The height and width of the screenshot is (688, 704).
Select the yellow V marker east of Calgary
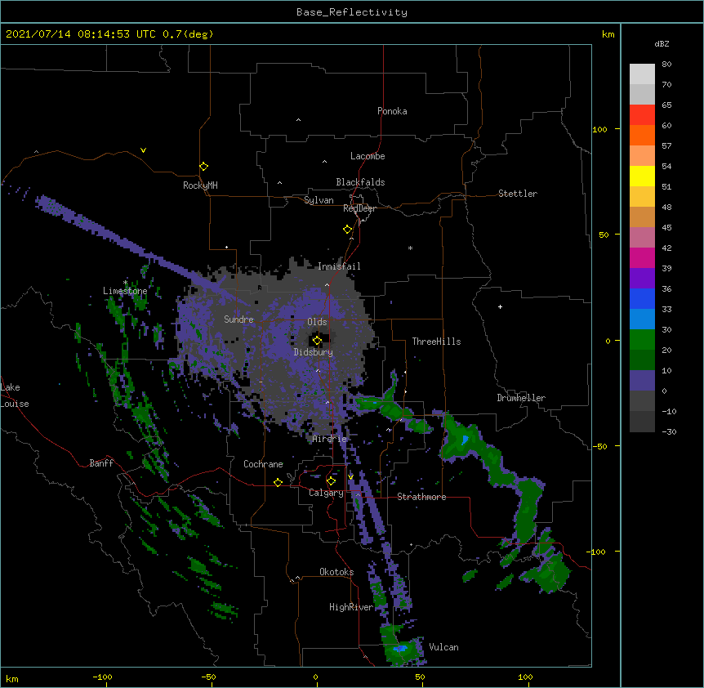click(350, 477)
